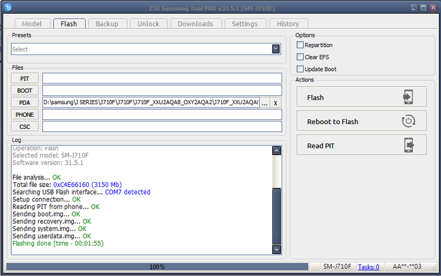Click the PIT file path field

162,79
